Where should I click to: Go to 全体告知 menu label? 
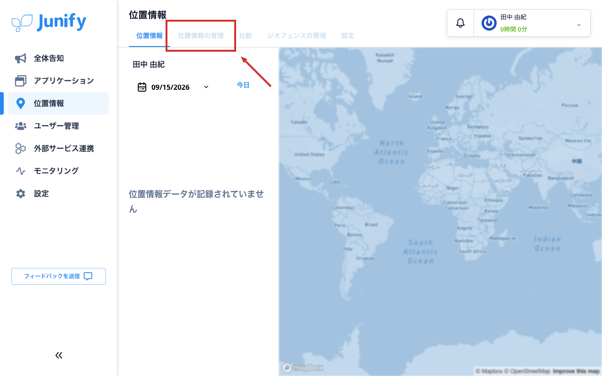pos(49,58)
